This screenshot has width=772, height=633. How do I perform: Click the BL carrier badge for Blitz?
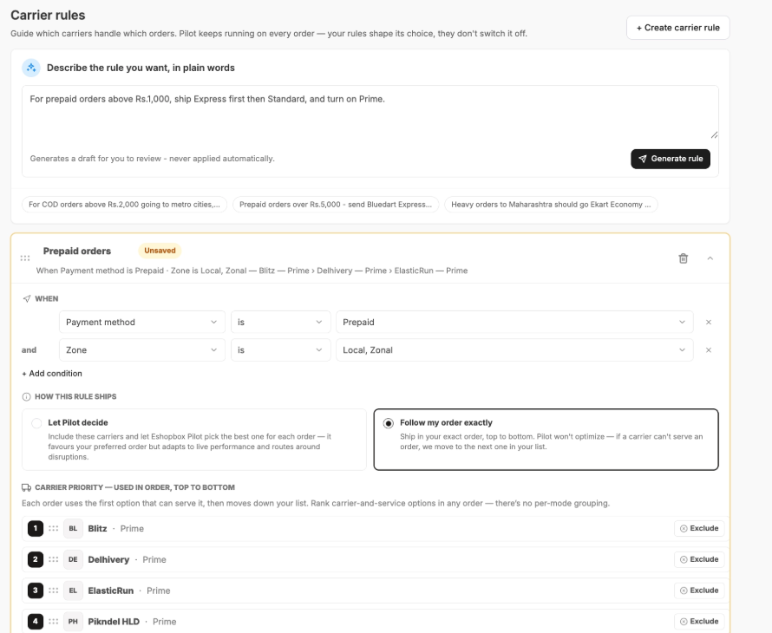(x=73, y=529)
